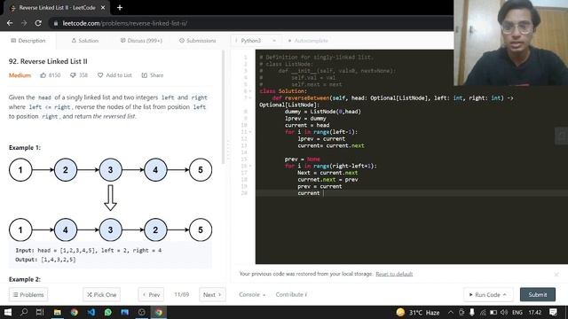This screenshot has width=568, height=319.
Task: Open the notification center icon
Action: 553,312
